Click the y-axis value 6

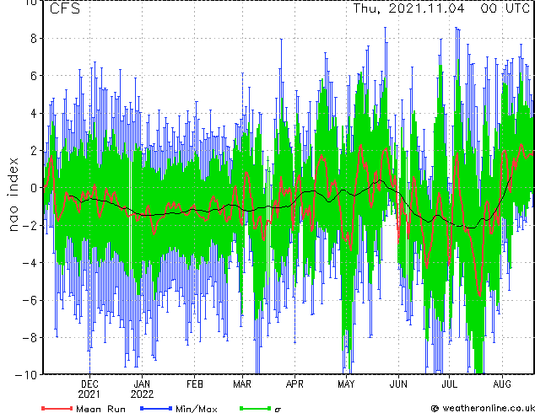(x=34, y=76)
